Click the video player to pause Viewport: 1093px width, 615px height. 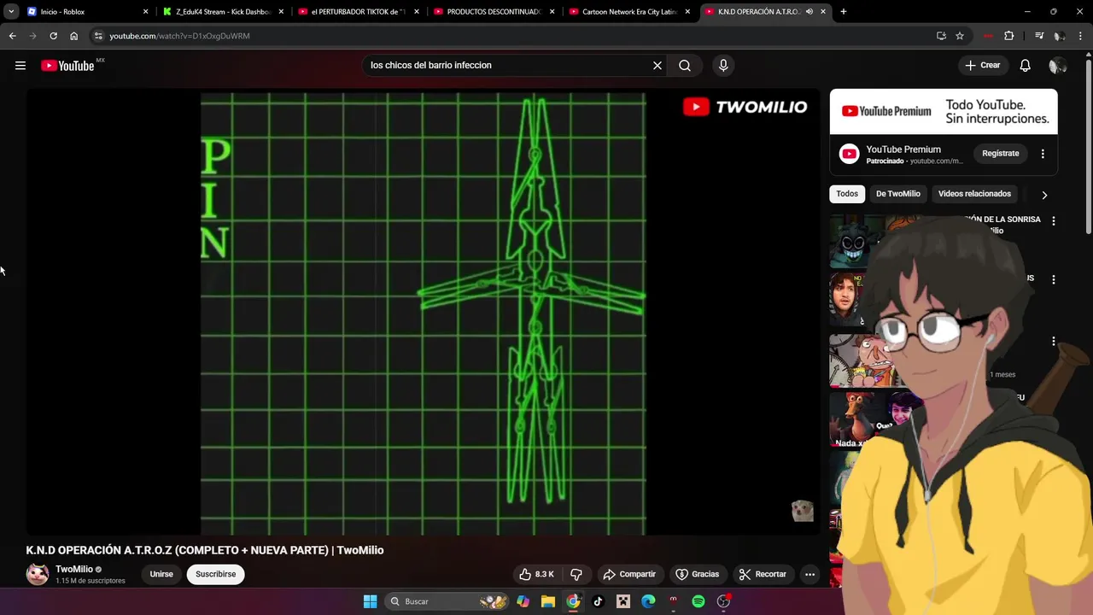pyautogui.click(x=424, y=313)
